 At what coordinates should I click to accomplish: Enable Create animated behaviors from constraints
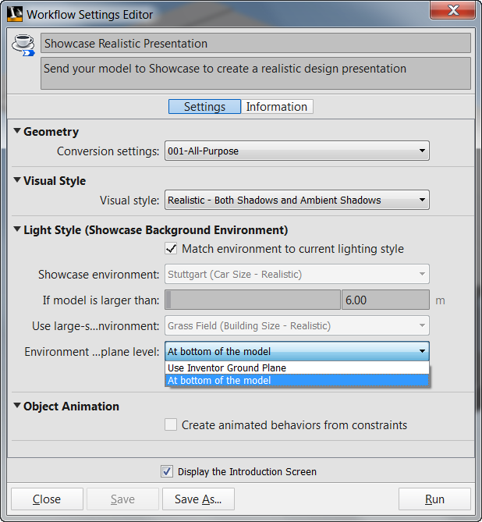coord(171,424)
